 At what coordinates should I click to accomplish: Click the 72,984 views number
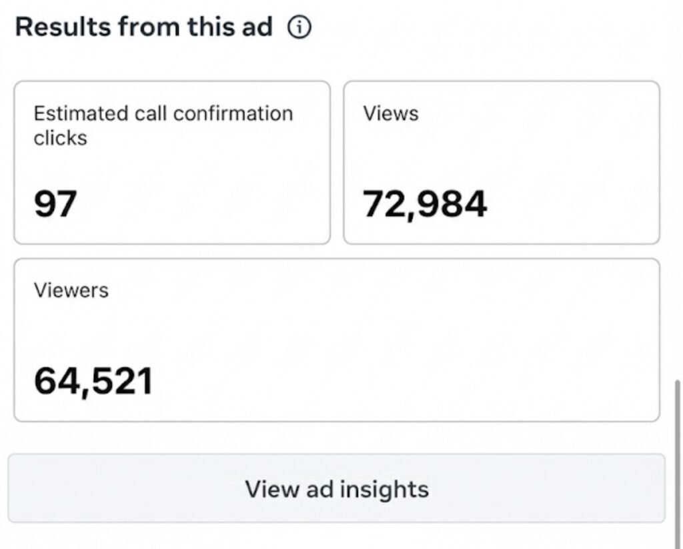tap(425, 204)
